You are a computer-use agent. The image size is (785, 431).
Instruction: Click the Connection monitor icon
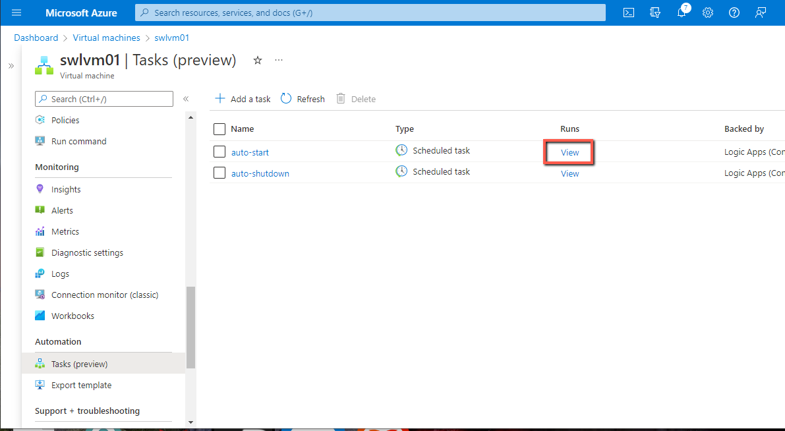pyautogui.click(x=40, y=295)
